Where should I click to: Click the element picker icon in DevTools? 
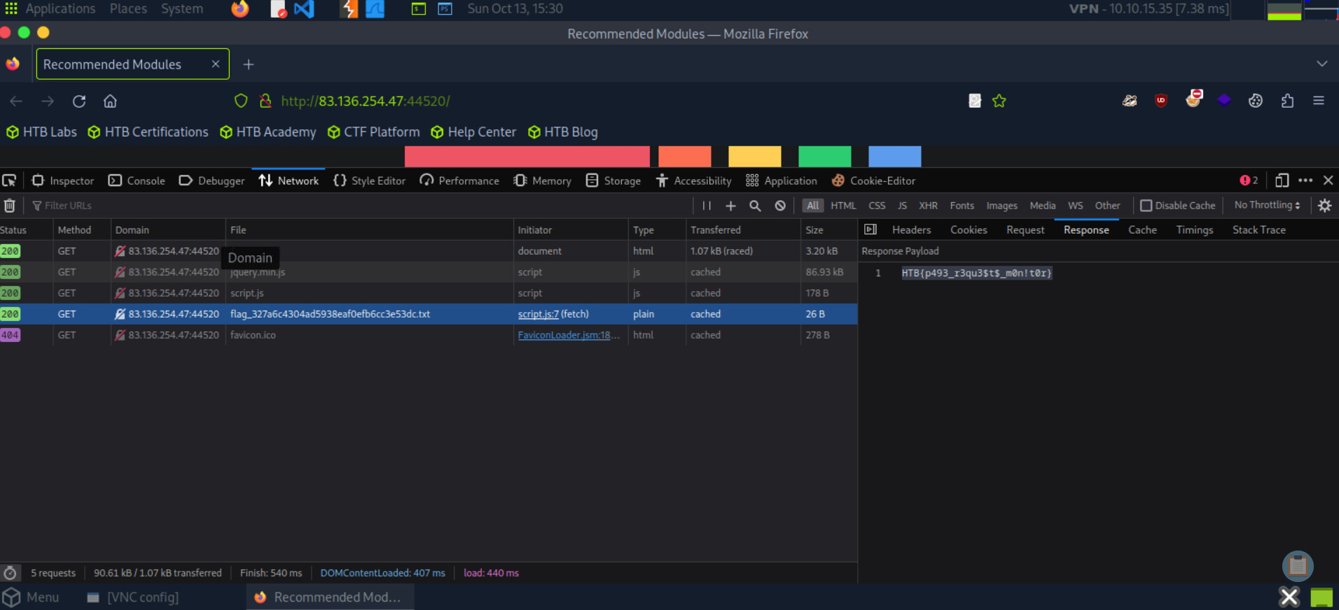point(9,180)
